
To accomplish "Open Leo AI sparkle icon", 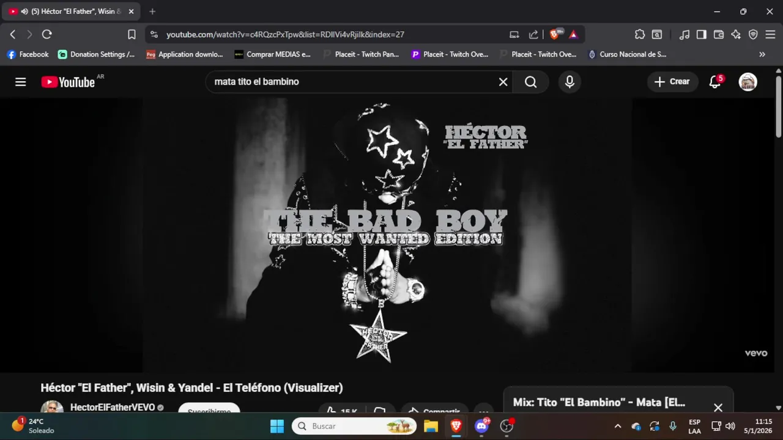I will point(736,35).
